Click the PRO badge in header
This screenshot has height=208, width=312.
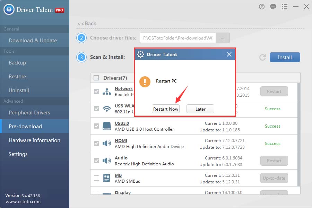[x=60, y=10]
